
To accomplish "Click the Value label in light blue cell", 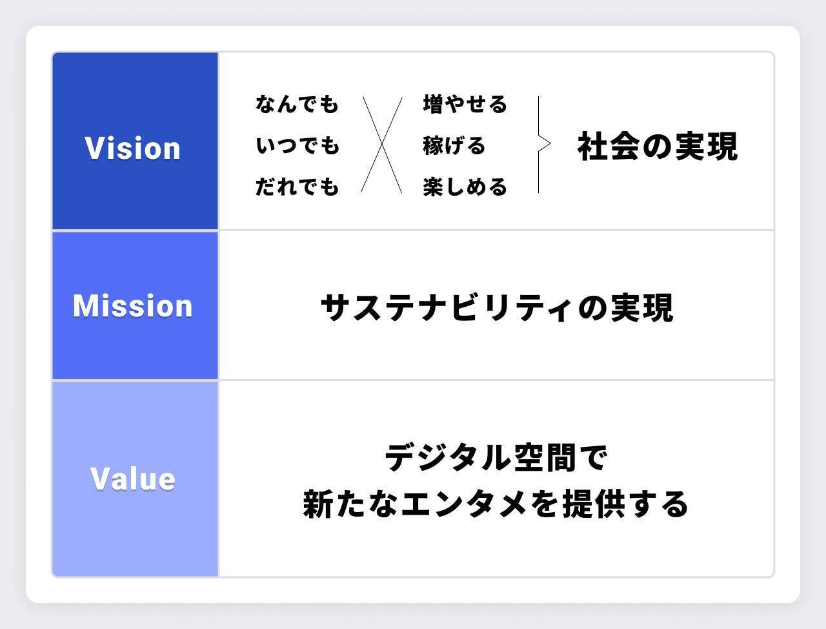I will click(x=133, y=479).
